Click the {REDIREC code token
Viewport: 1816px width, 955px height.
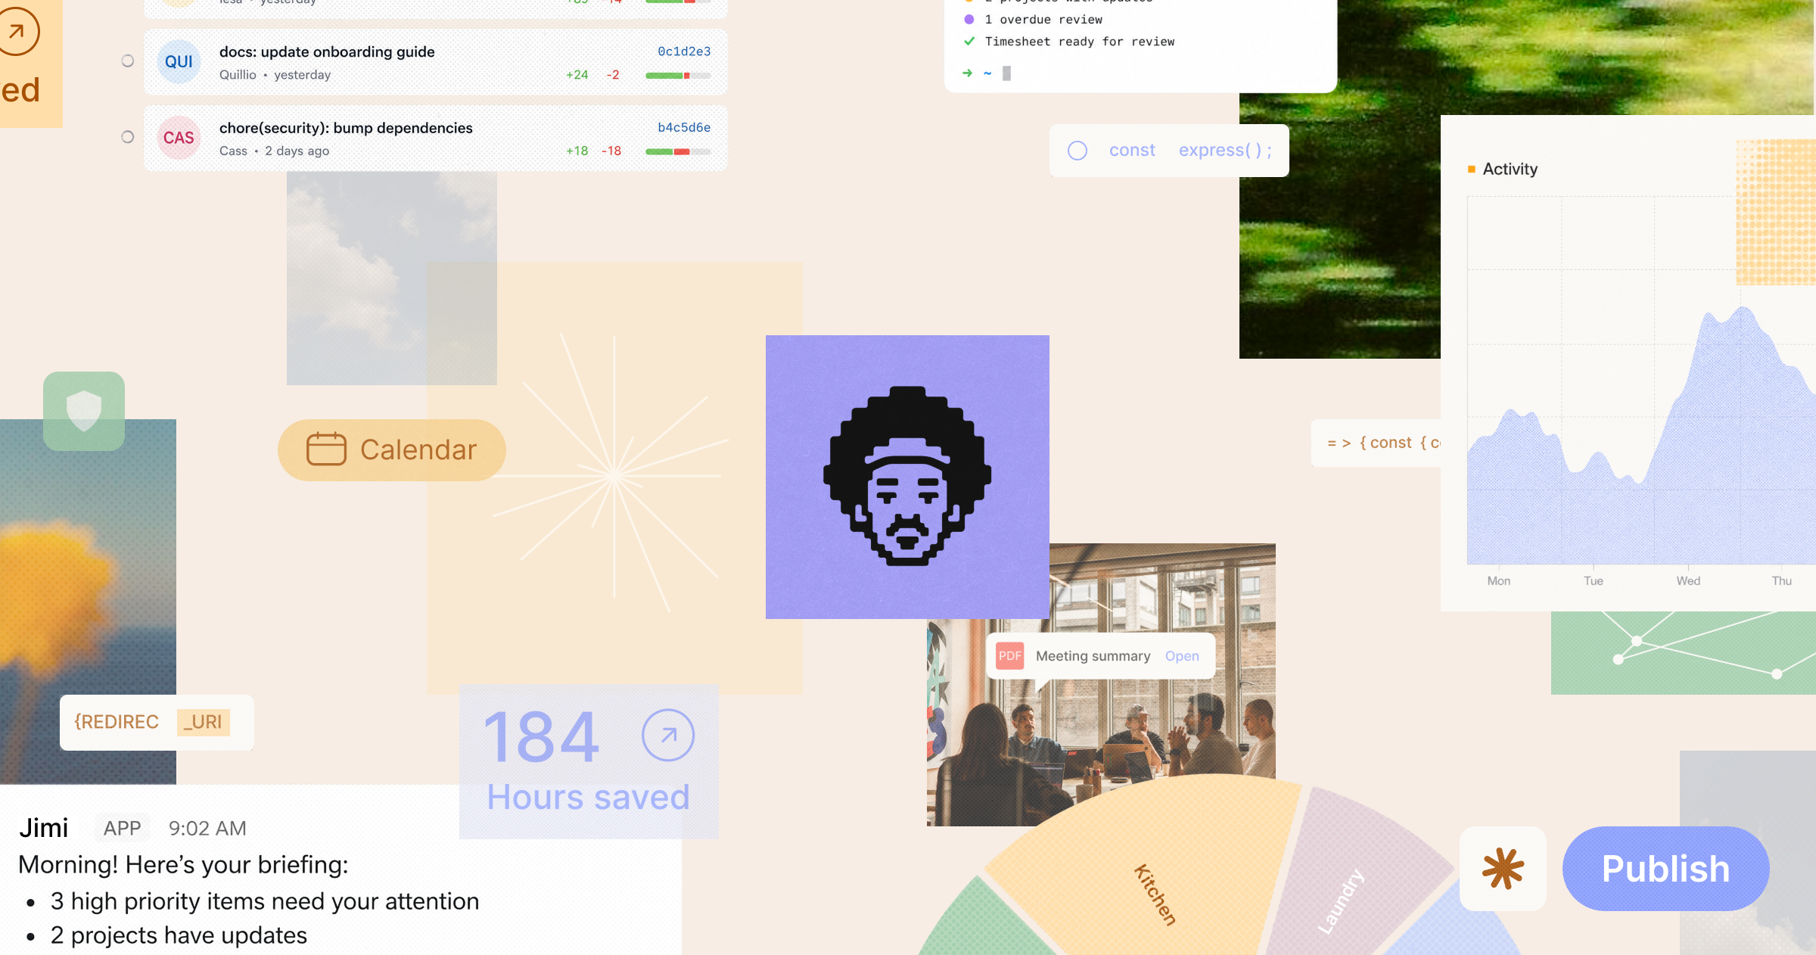coord(117,722)
